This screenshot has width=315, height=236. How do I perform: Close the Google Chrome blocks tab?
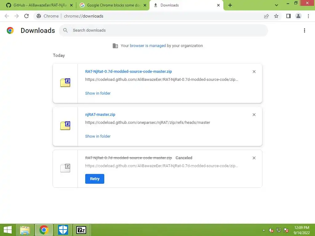pyautogui.click(x=145, y=6)
